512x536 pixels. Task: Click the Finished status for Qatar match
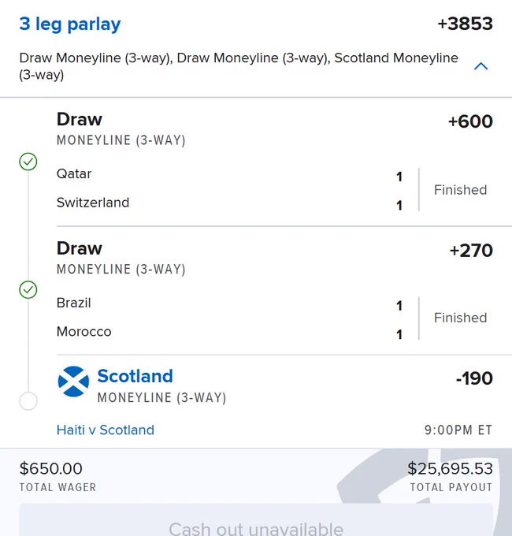pos(460,190)
